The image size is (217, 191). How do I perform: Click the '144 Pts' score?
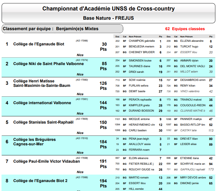pos(103,105)
